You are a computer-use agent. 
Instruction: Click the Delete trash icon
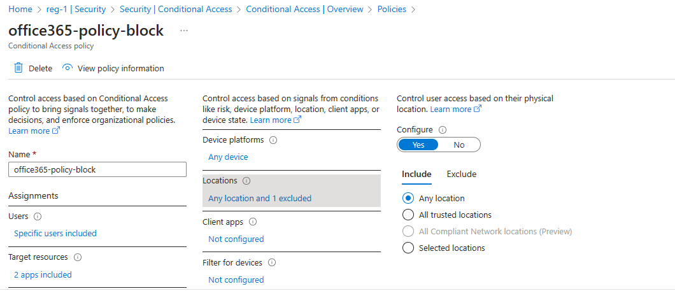[x=18, y=68]
